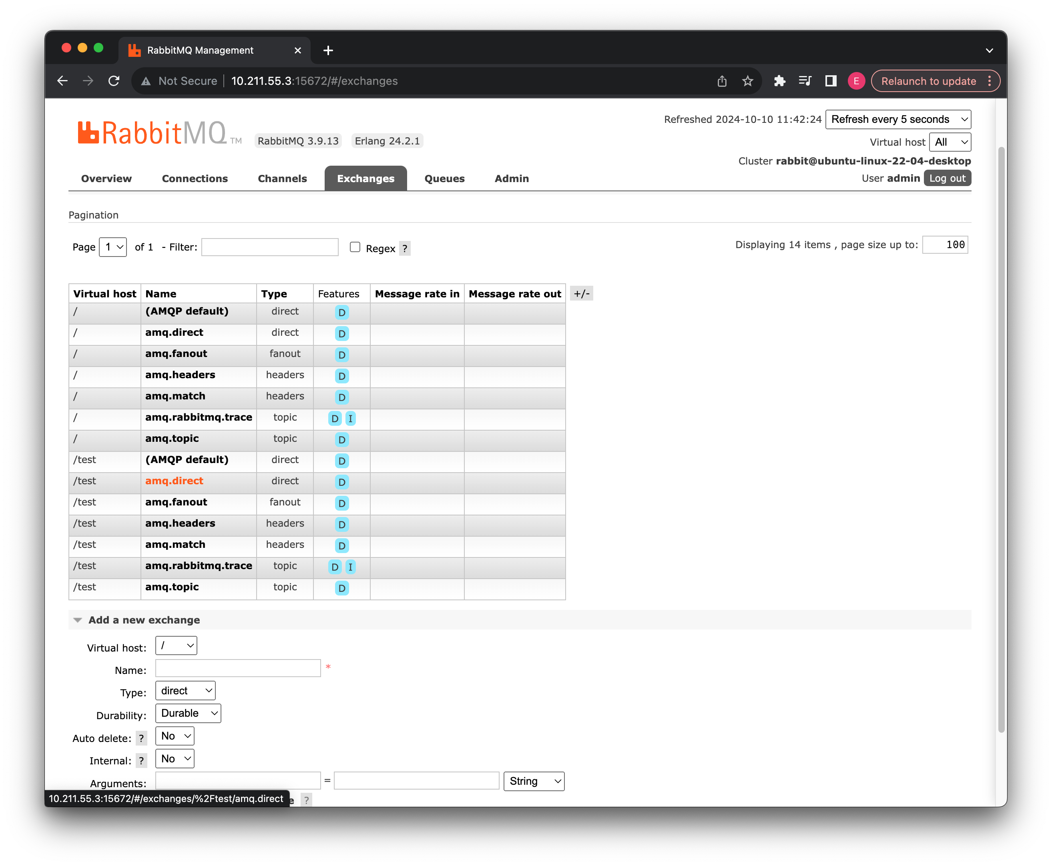Open the /test amq.fanout exchange link
Image resolution: width=1052 pixels, height=866 pixels.
(x=176, y=502)
